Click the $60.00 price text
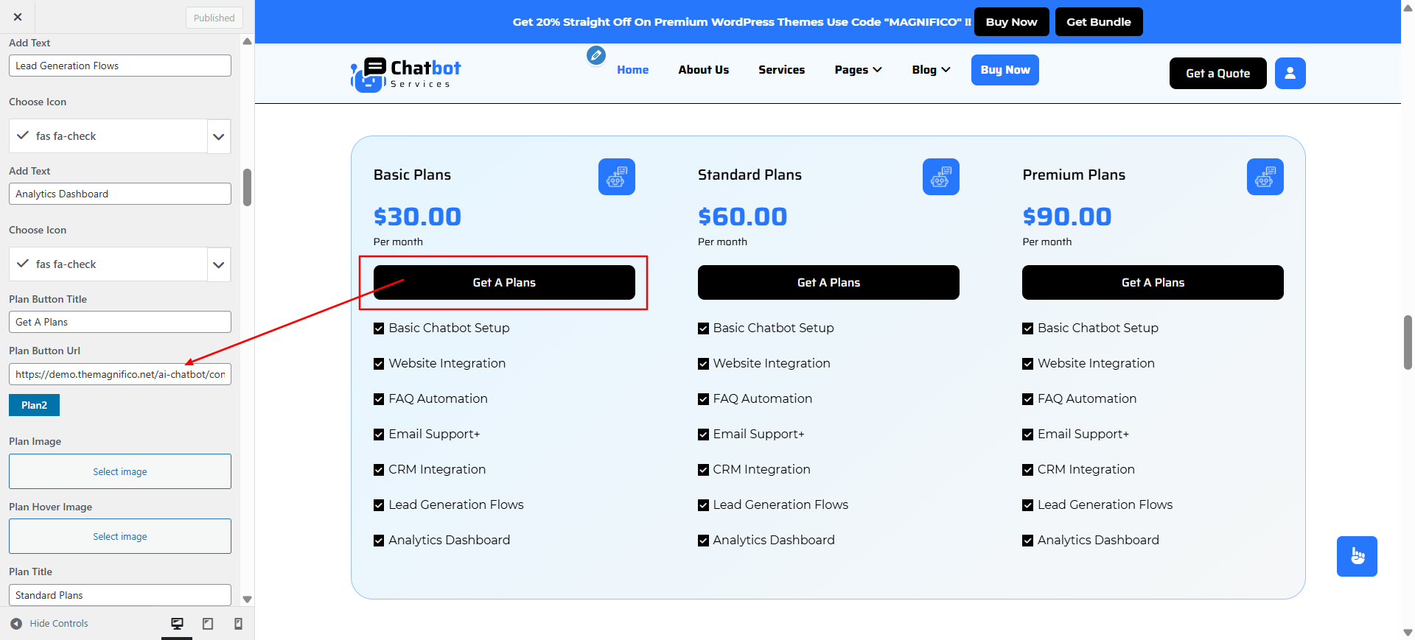Screen dimensions: 1415x640 pos(742,217)
